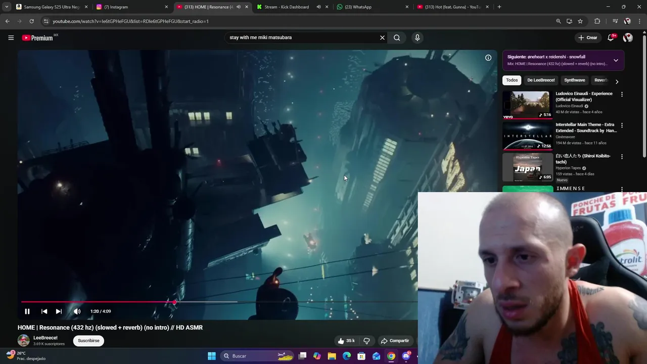
Task: Dislike the video with thumbs down
Action: pos(366,341)
